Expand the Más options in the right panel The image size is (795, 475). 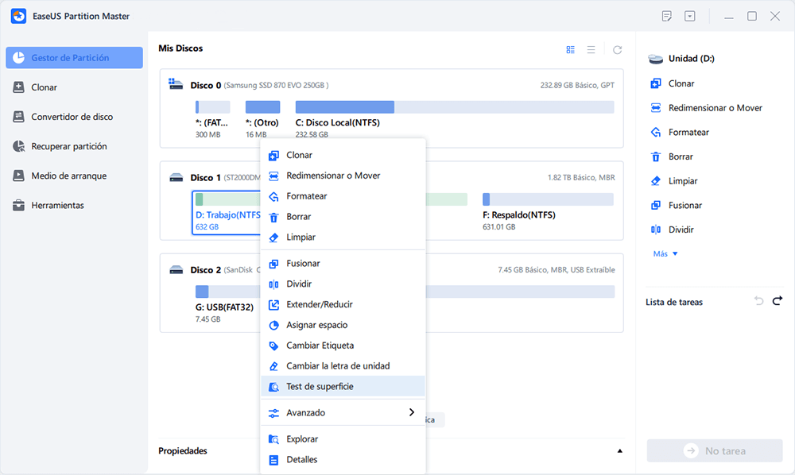665,253
